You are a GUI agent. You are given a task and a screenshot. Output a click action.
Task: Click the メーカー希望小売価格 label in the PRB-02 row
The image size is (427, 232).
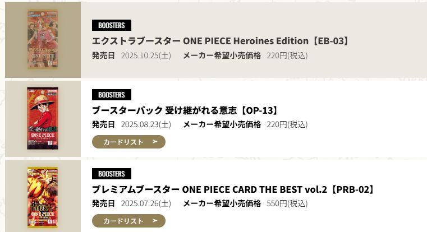[222, 203]
